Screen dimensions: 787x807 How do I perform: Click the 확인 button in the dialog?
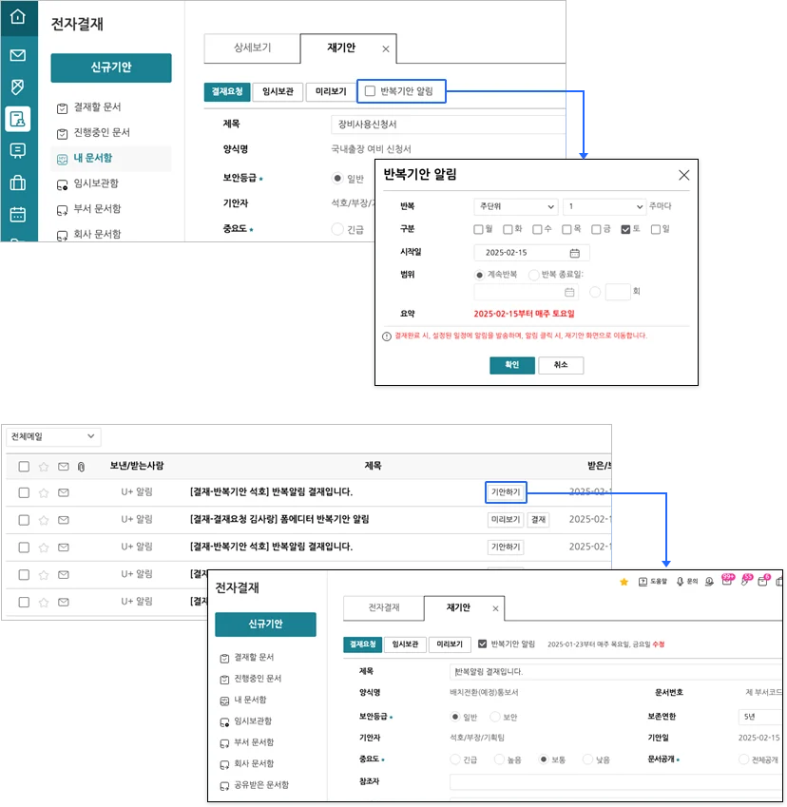tap(512, 365)
